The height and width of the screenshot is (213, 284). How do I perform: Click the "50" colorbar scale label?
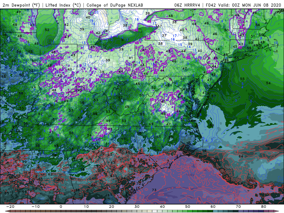[x=188, y=207]
